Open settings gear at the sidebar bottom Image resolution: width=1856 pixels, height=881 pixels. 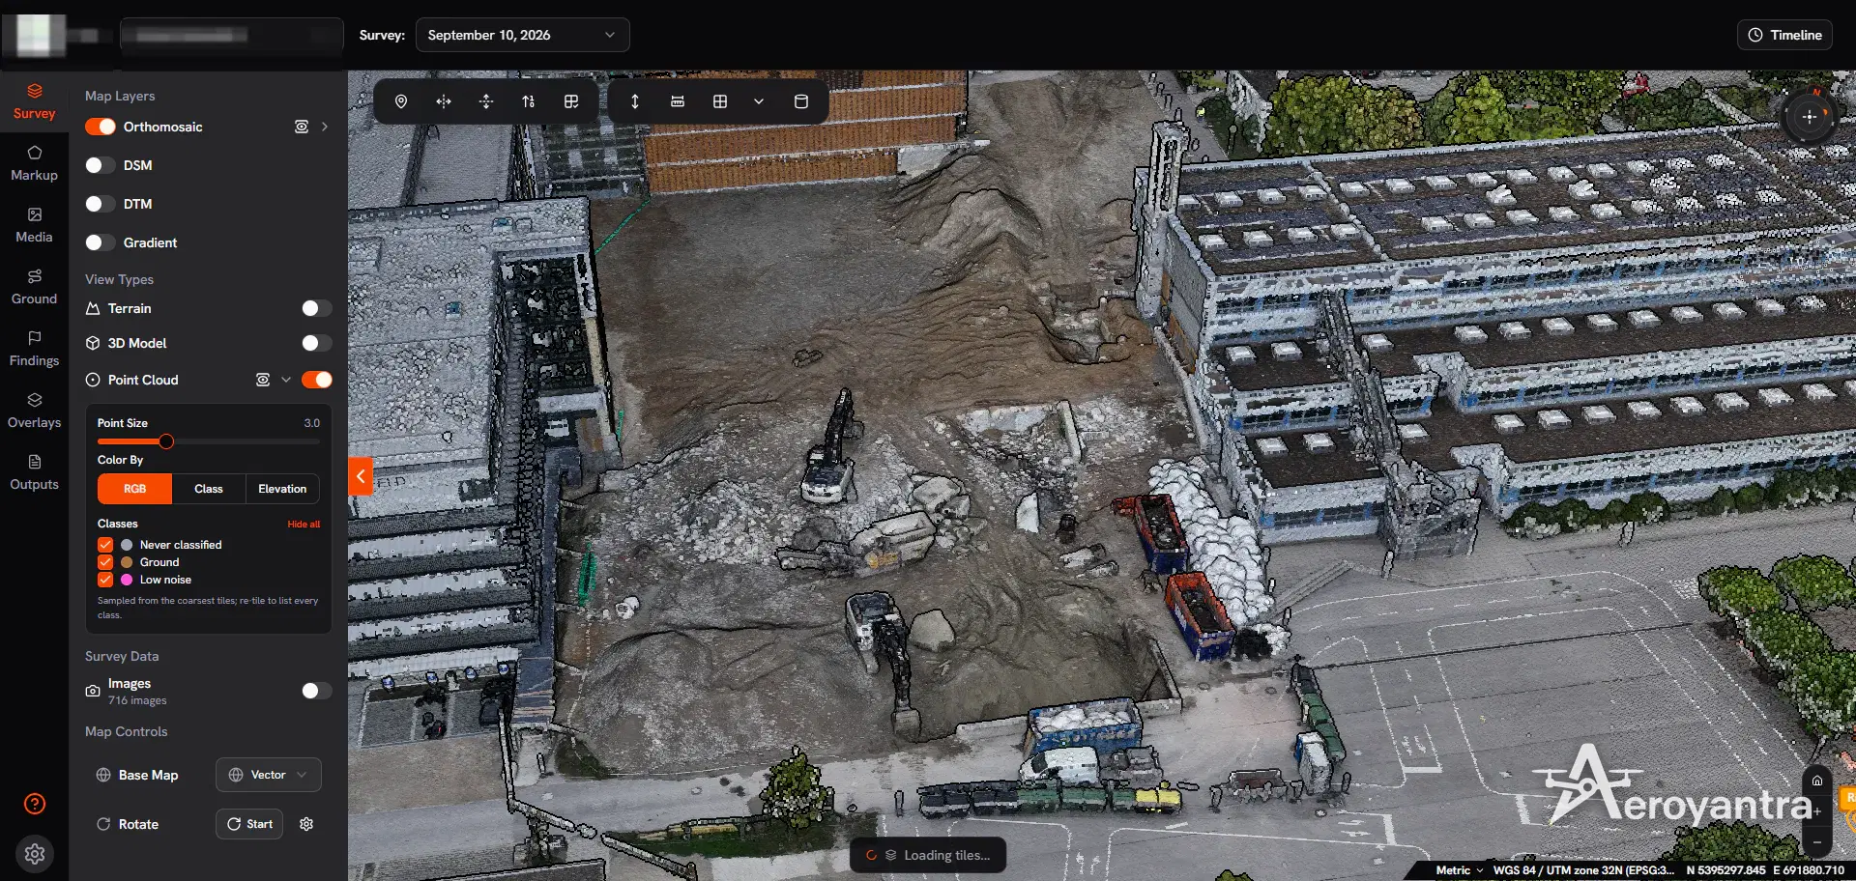click(x=35, y=854)
